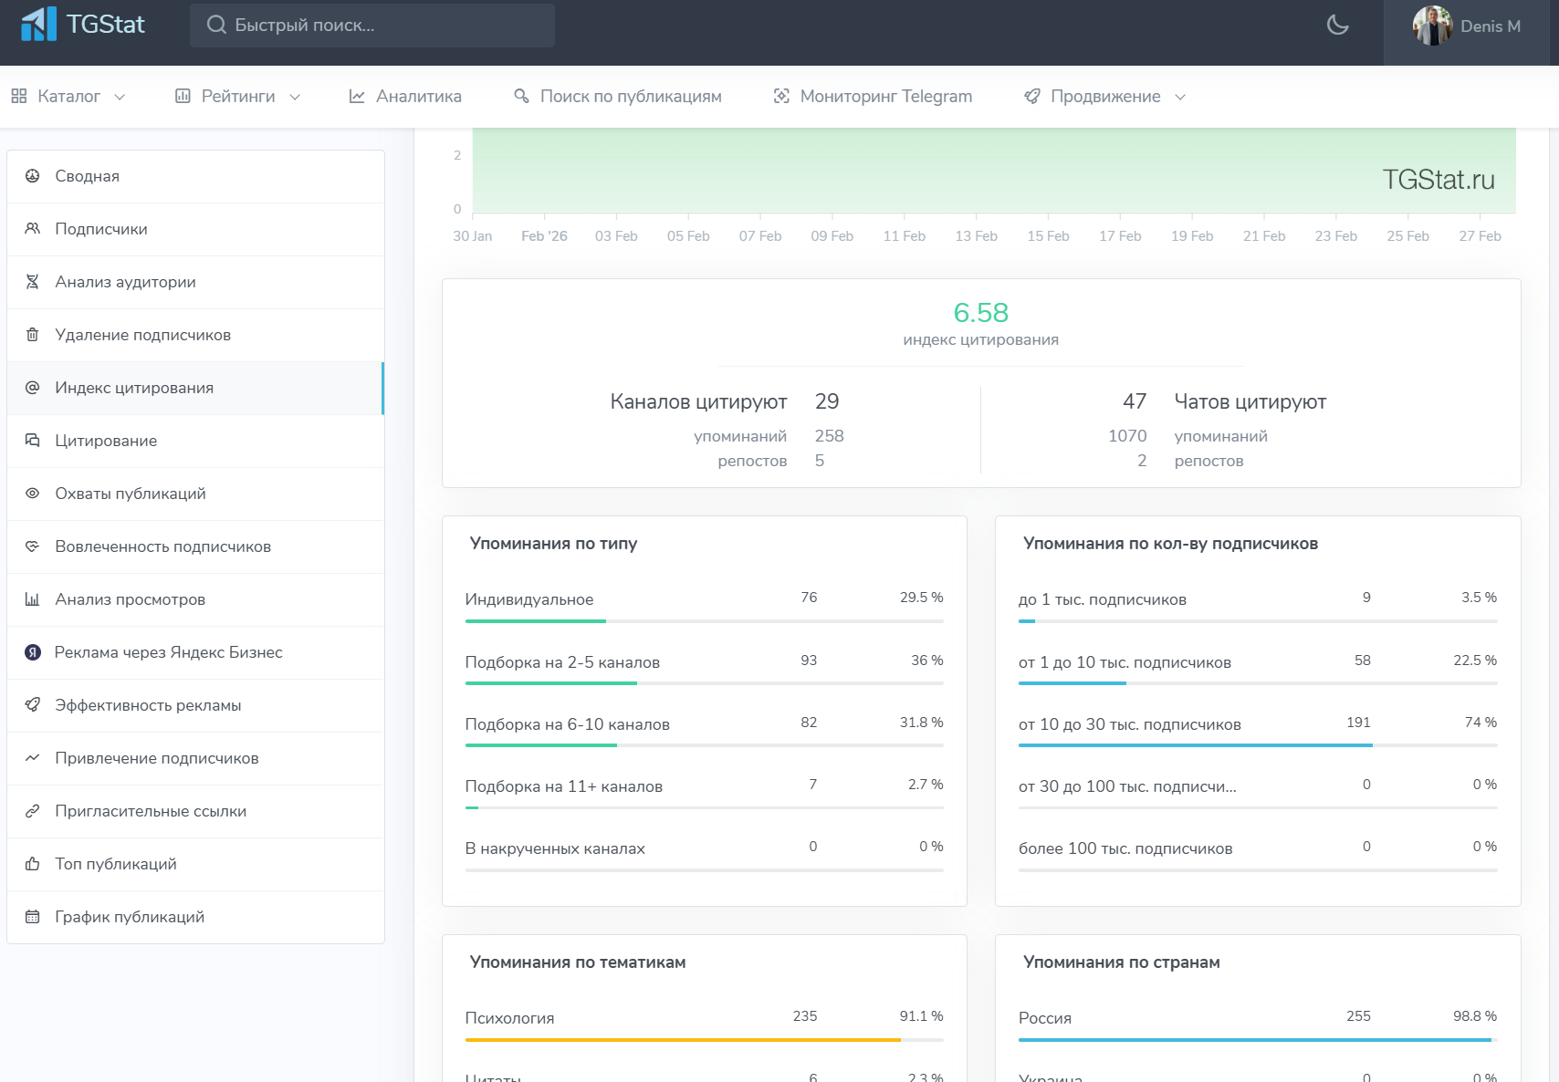Expand the Продвижение dropdown menu
Viewport: 1559px width, 1082px height.
[1104, 97]
